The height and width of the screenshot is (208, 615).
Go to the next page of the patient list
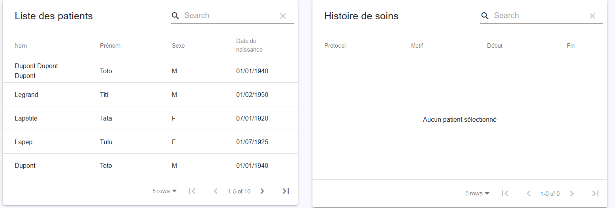(x=262, y=191)
